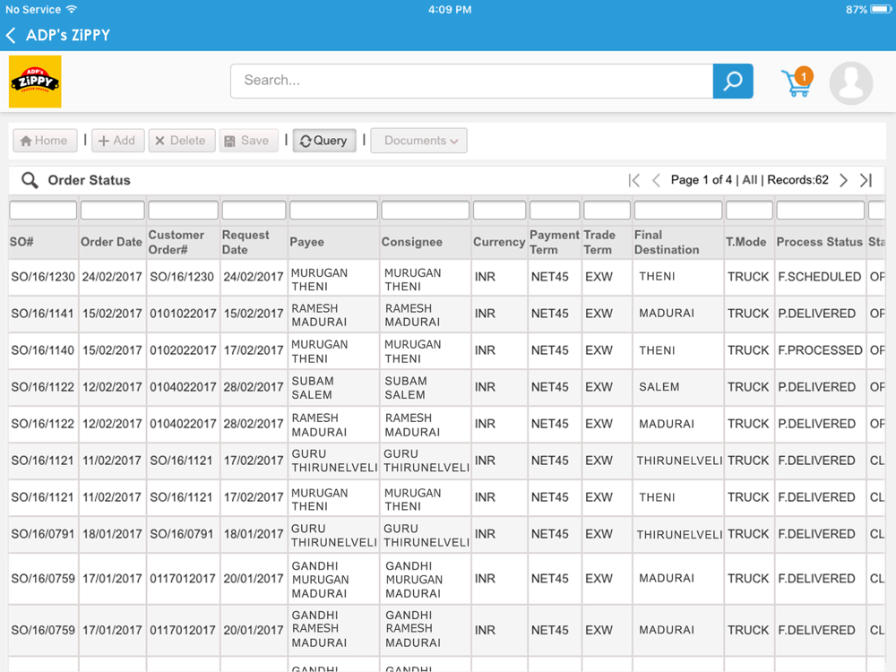Viewport: 896px width, 672px height.
Task: Click the Process Status column header
Action: tap(819, 242)
